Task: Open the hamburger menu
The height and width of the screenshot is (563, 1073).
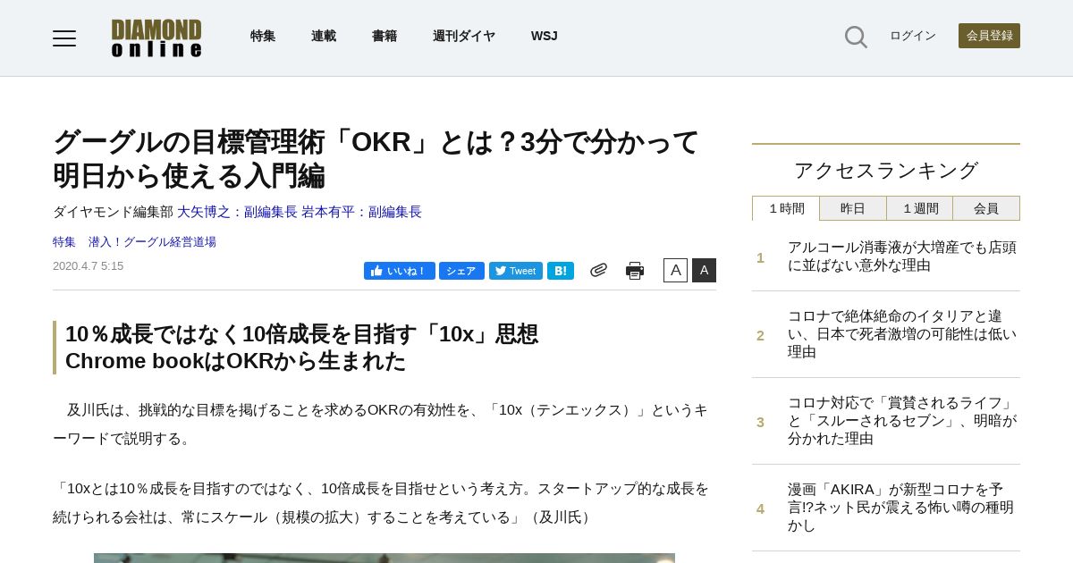Action: click(64, 38)
